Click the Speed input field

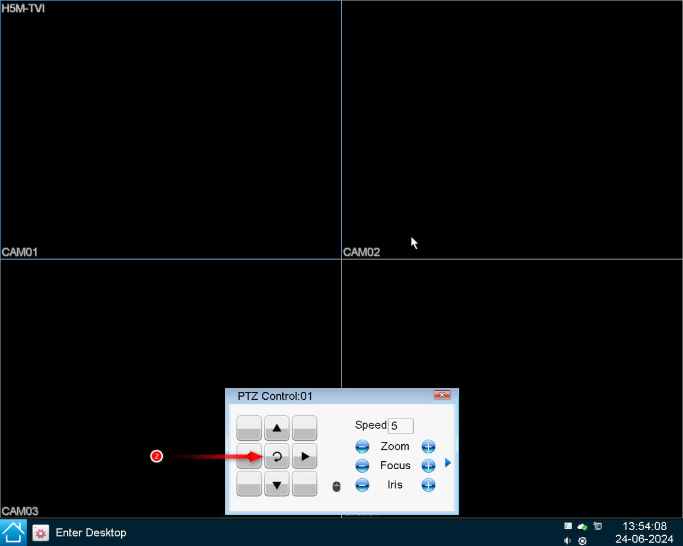401,426
